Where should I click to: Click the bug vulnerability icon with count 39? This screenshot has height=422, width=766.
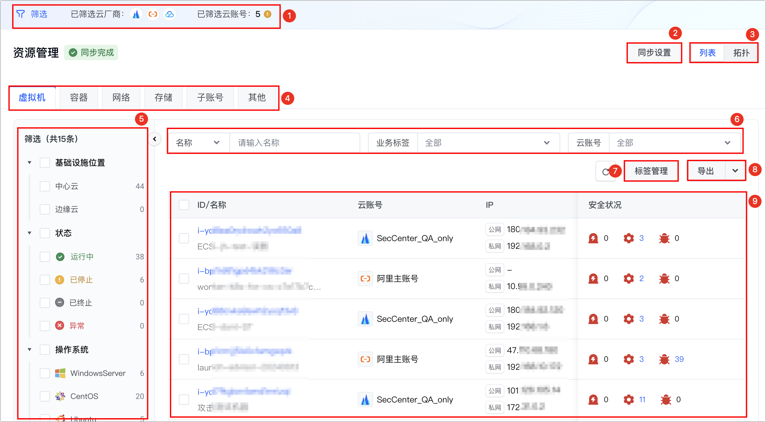664,359
